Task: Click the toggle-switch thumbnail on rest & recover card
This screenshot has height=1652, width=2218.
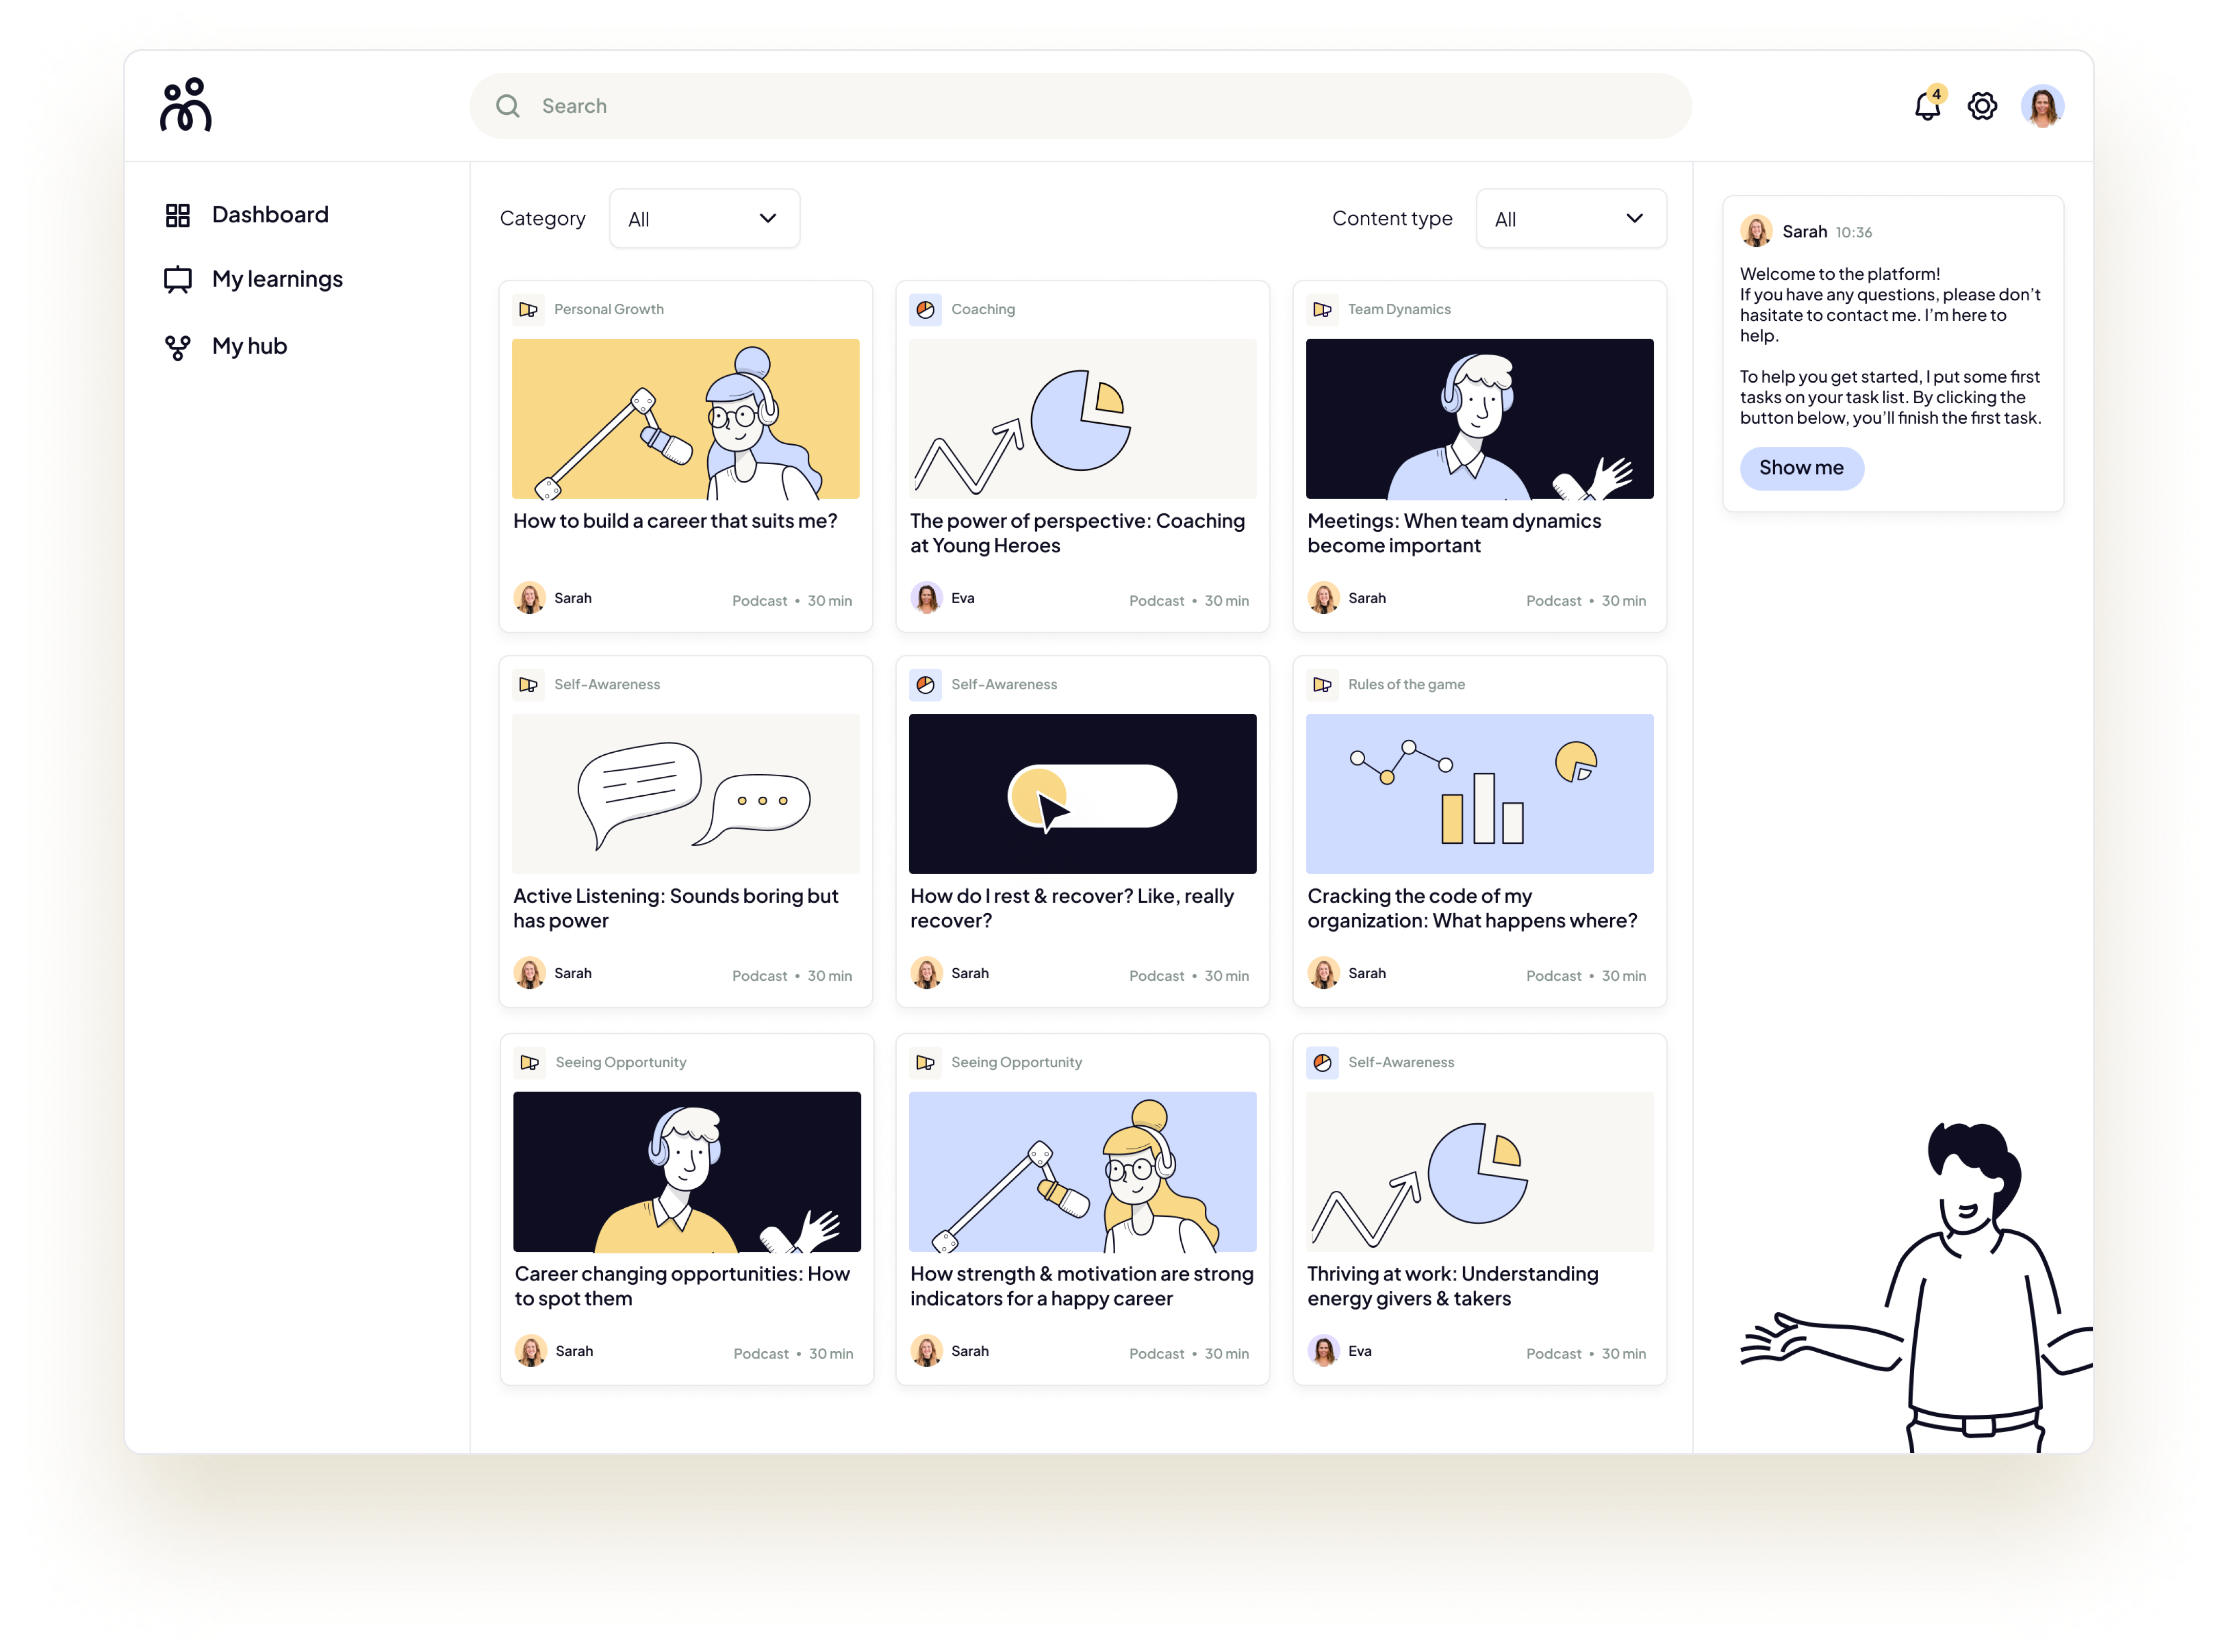Action: pos(1083,794)
